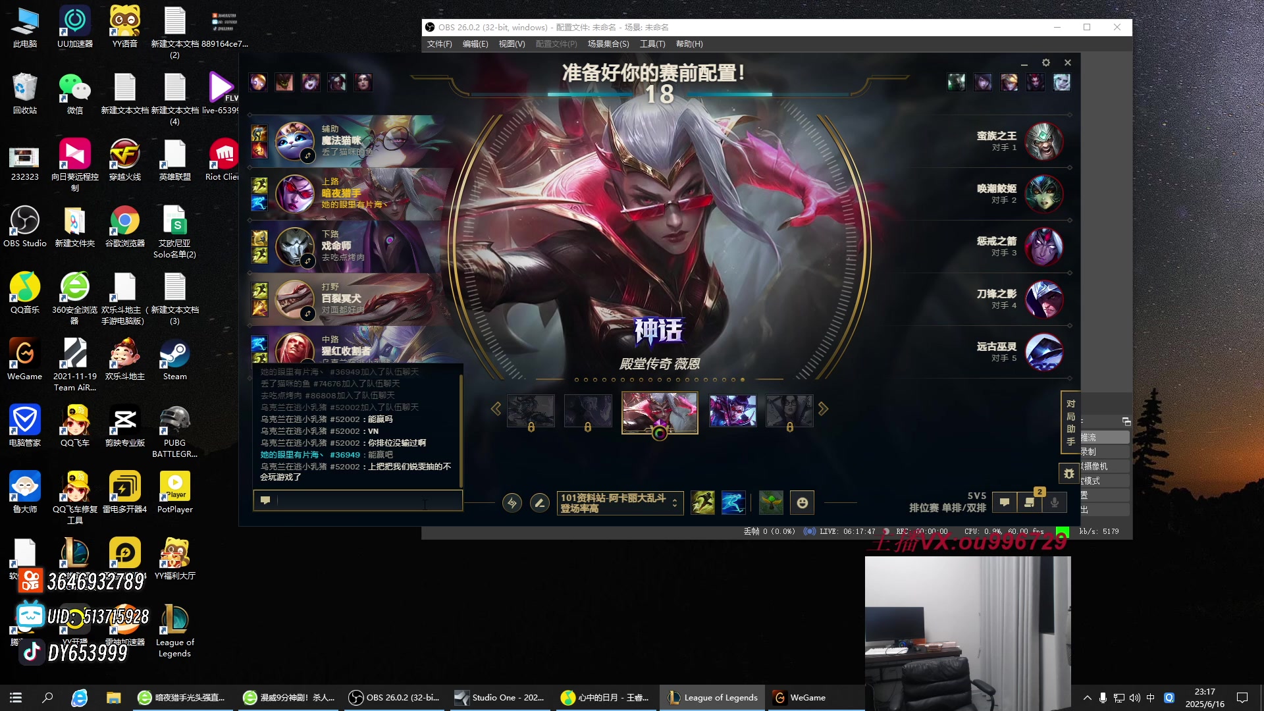The width and height of the screenshot is (1264, 711).
Task: Switch to League of Legends taskbar button
Action: click(712, 698)
